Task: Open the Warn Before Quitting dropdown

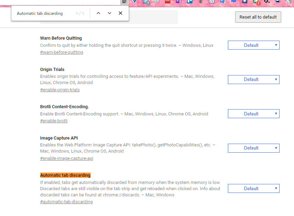Action: (253, 45)
